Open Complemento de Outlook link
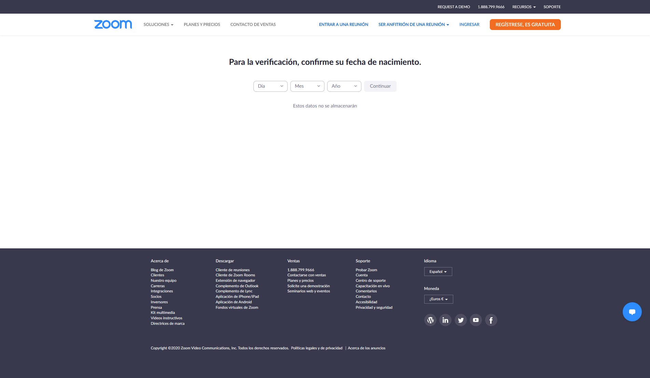 237,286
